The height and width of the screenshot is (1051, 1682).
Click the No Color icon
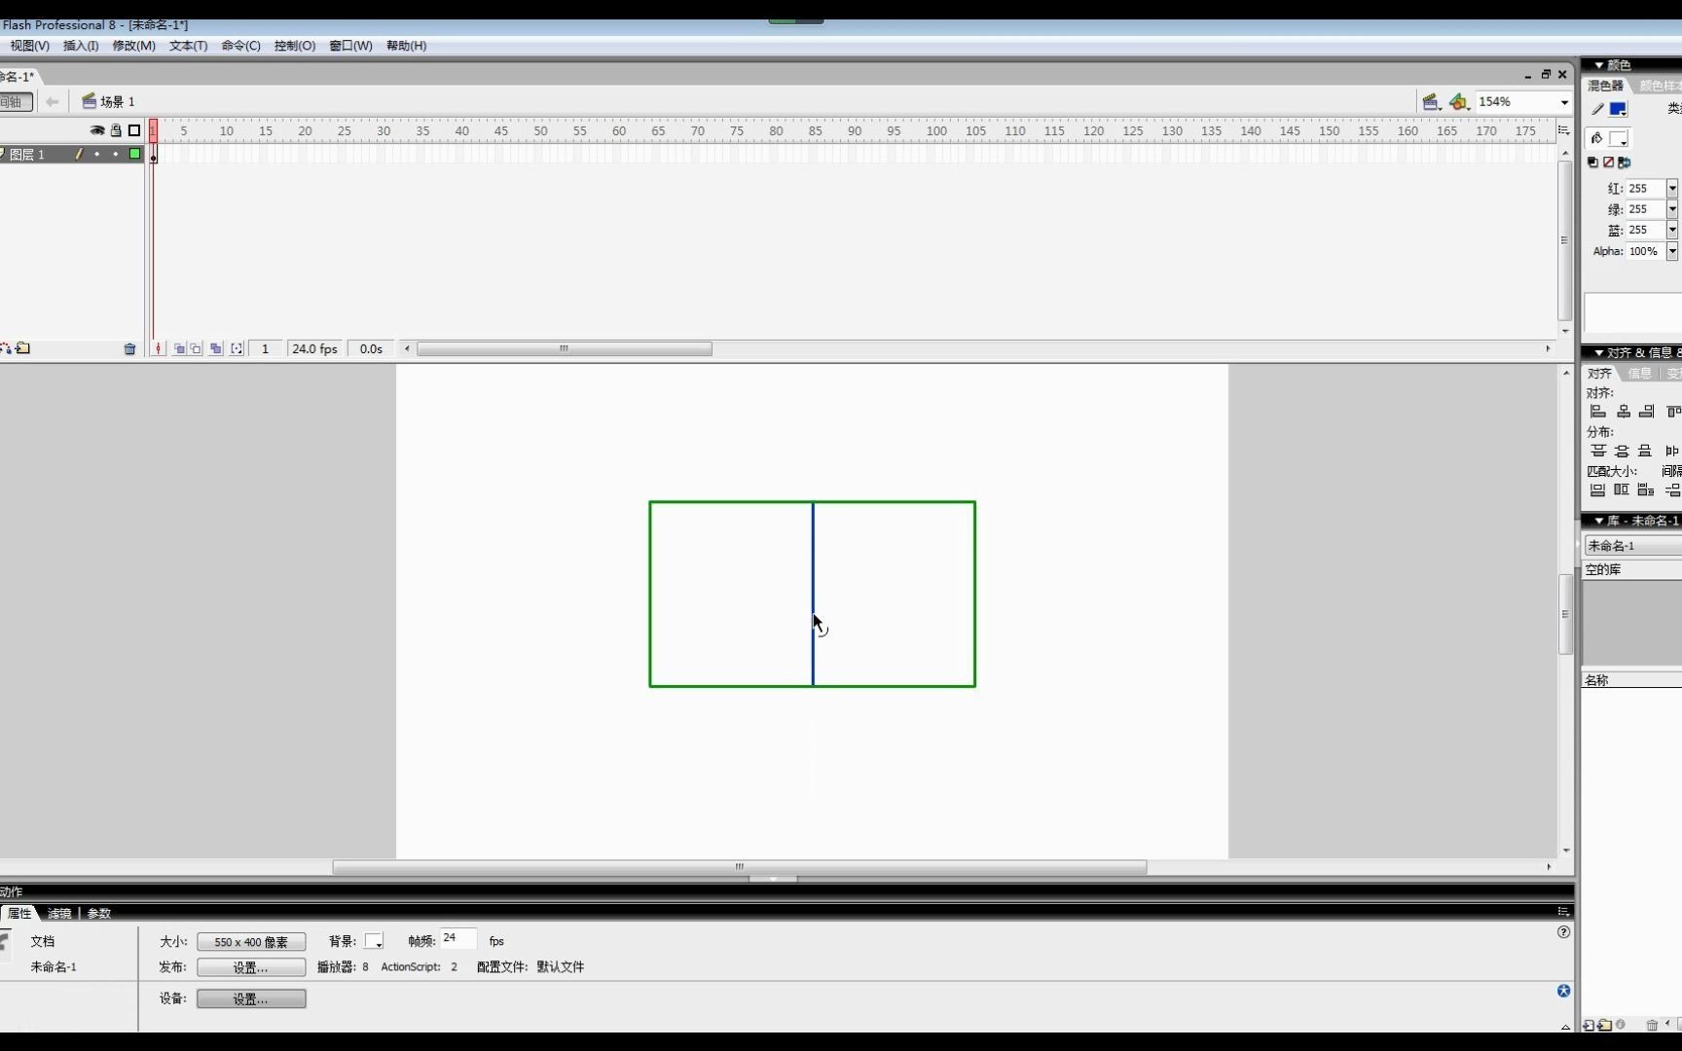tap(1608, 163)
